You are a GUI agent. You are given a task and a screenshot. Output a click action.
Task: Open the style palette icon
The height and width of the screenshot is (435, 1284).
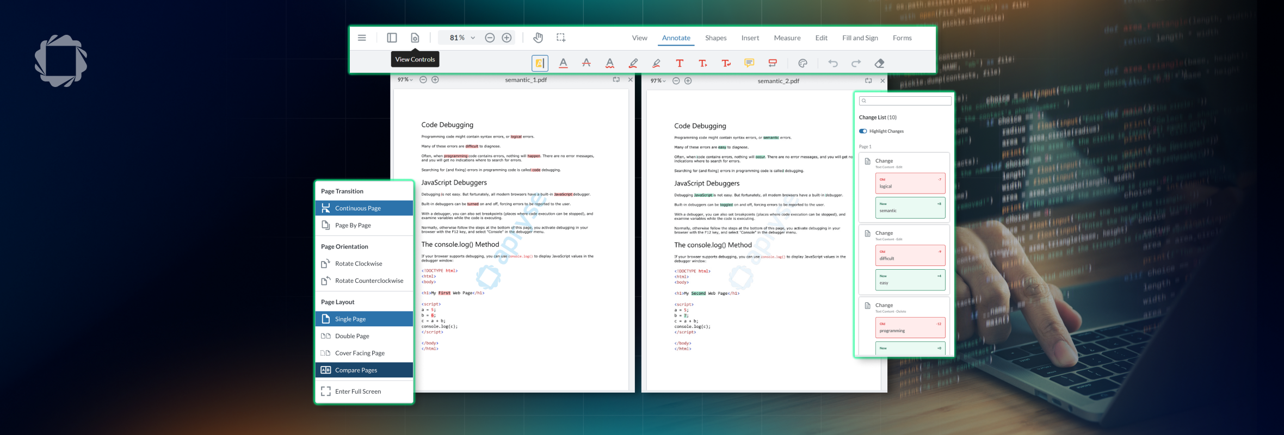coord(802,63)
